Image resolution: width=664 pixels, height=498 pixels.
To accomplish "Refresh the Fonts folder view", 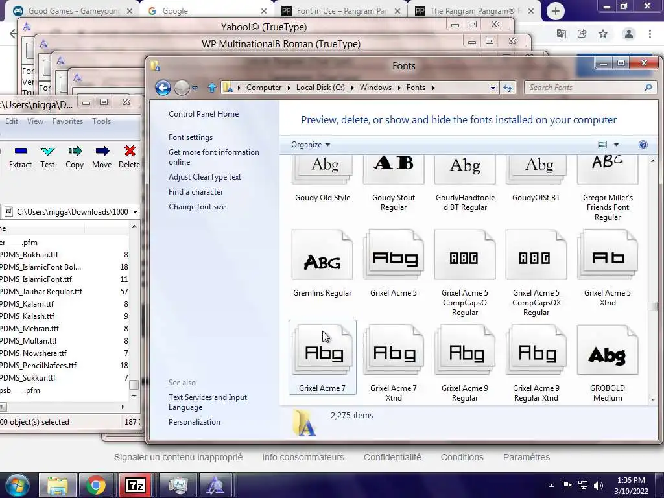I will coord(507,88).
